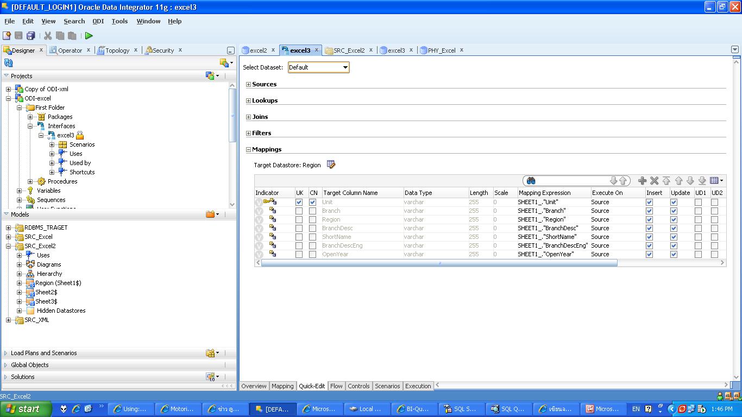Screen dimensions: 742x417
Task: Click the move-to-bottom arrow icon in Mappings toolbar
Action: (x=702, y=181)
